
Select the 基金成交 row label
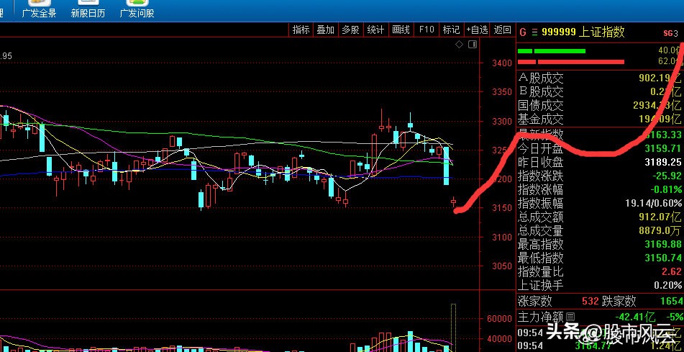pyautogui.click(x=540, y=119)
